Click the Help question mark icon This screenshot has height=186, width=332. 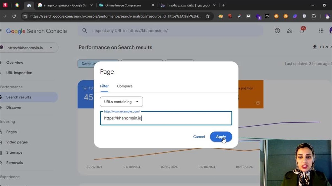pos(277,31)
